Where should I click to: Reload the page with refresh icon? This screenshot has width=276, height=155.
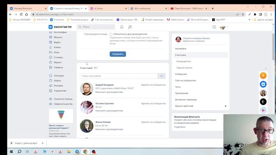(x=21, y=14)
